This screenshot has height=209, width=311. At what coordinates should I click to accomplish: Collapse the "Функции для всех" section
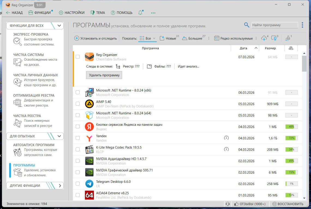59,26
